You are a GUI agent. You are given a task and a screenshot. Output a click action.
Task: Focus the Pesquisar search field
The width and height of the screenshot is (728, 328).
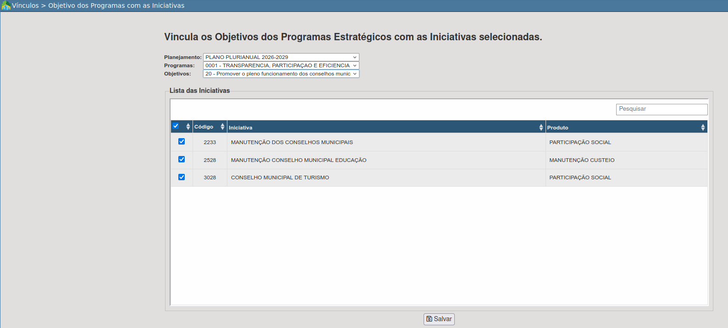tap(661, 109)
